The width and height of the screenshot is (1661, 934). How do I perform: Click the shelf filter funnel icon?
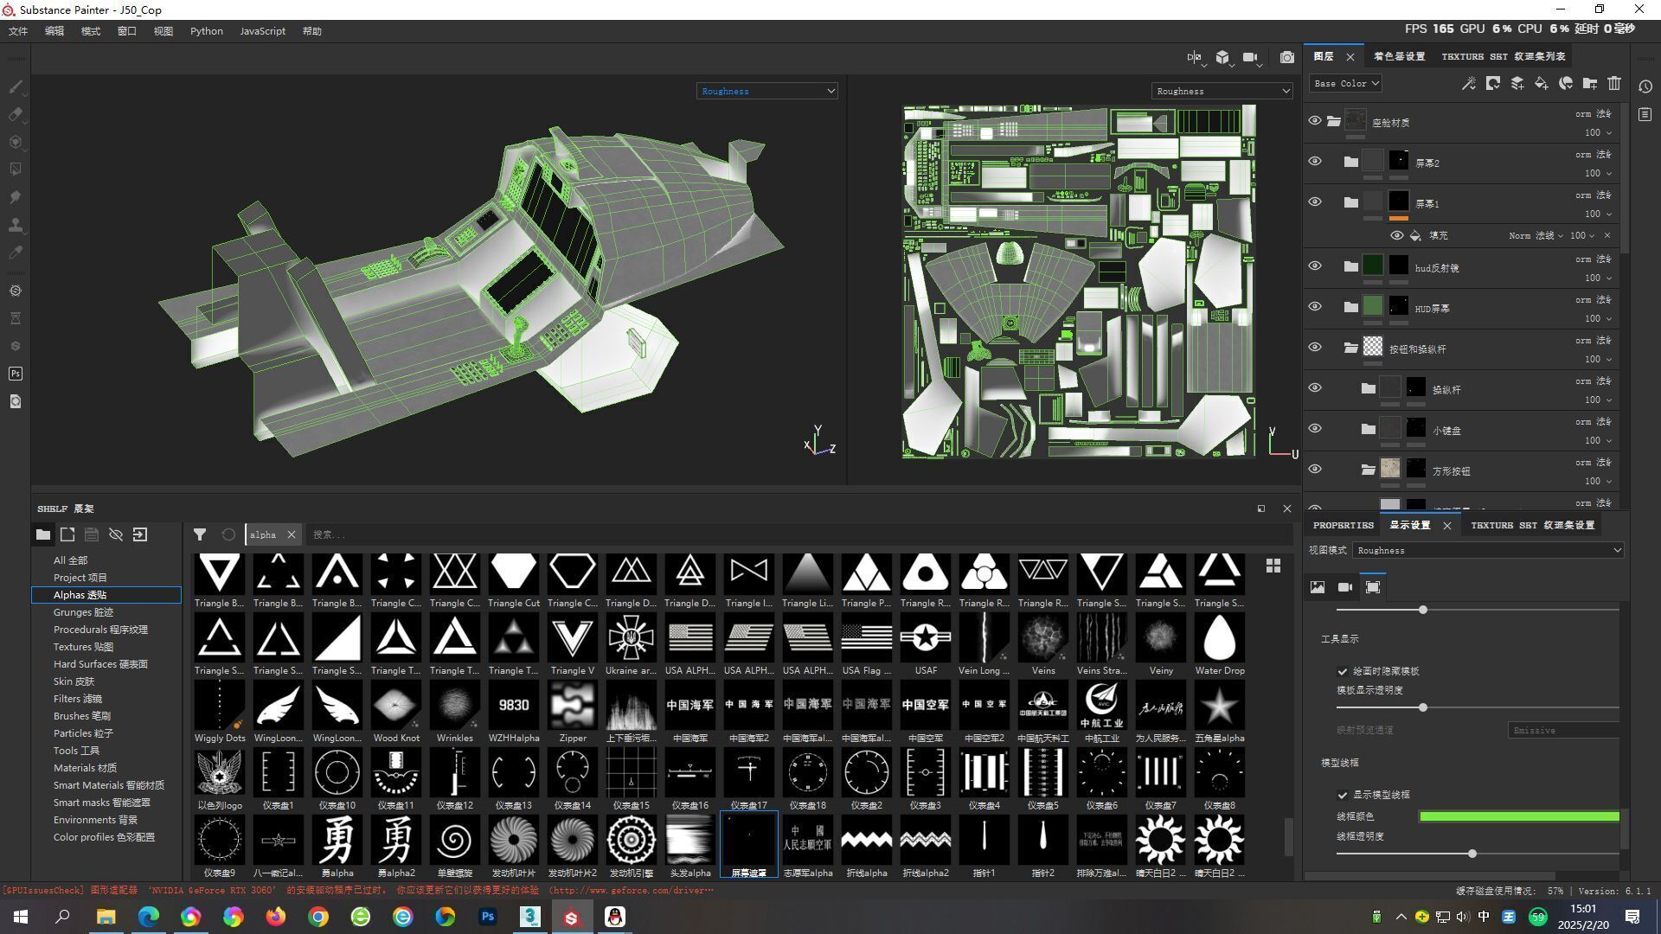pyautogui.click(x=200, y=534)
